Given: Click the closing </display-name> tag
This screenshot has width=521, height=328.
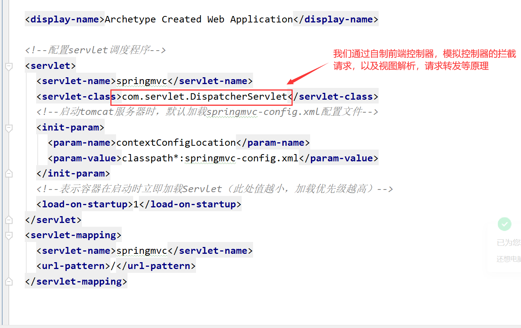Looking at the screenshot, I should [x=336, y=19].
